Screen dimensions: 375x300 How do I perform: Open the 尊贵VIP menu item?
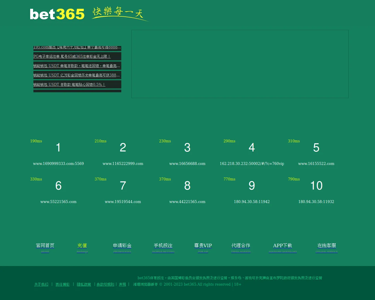tap(203, 248)
